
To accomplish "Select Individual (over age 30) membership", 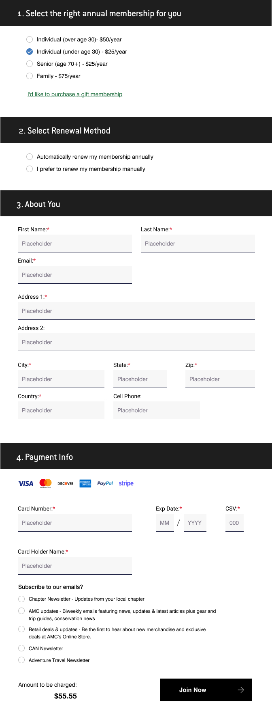I will 30,39.
